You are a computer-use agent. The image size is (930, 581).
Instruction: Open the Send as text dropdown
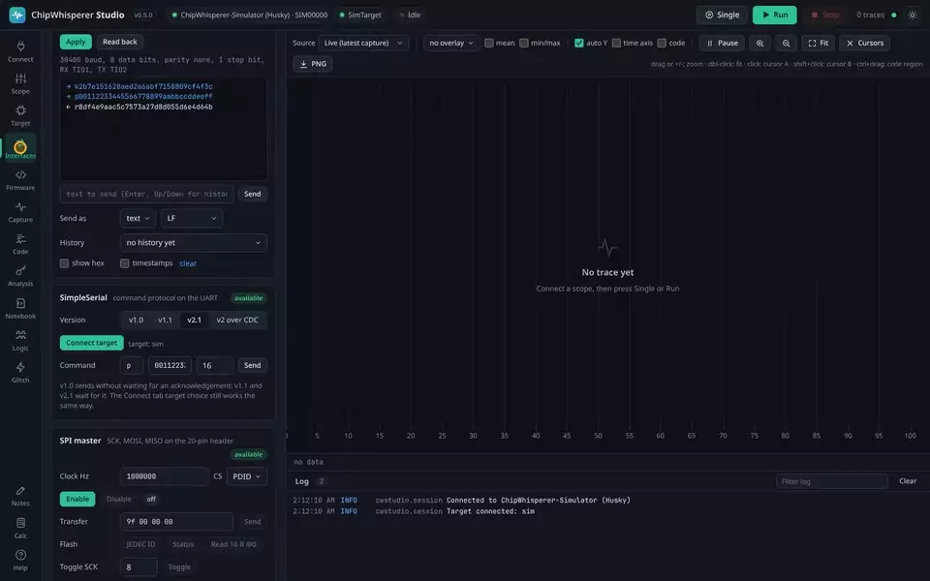pos(138,218)
